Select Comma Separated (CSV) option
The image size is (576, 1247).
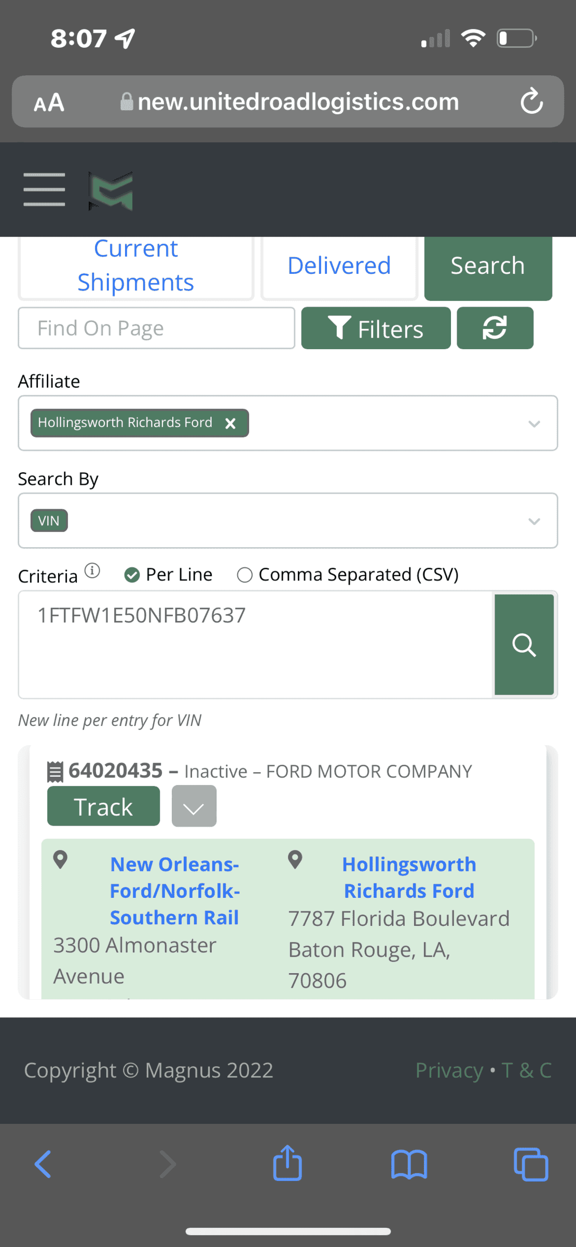pos(244,575)
